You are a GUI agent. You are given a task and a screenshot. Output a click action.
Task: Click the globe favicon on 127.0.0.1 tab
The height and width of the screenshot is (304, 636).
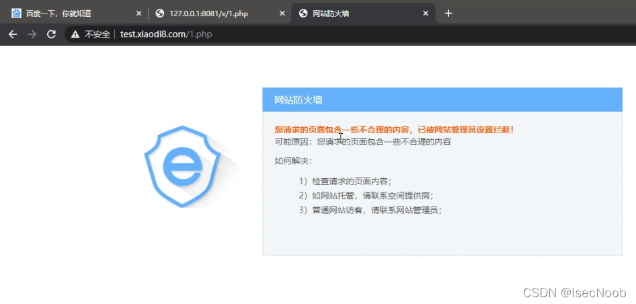[160, 13]
